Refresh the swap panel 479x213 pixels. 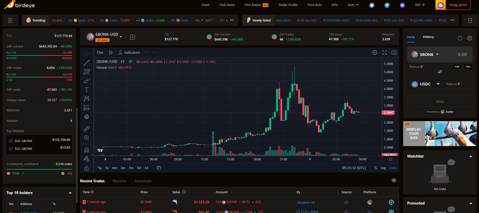pos(460,38)
